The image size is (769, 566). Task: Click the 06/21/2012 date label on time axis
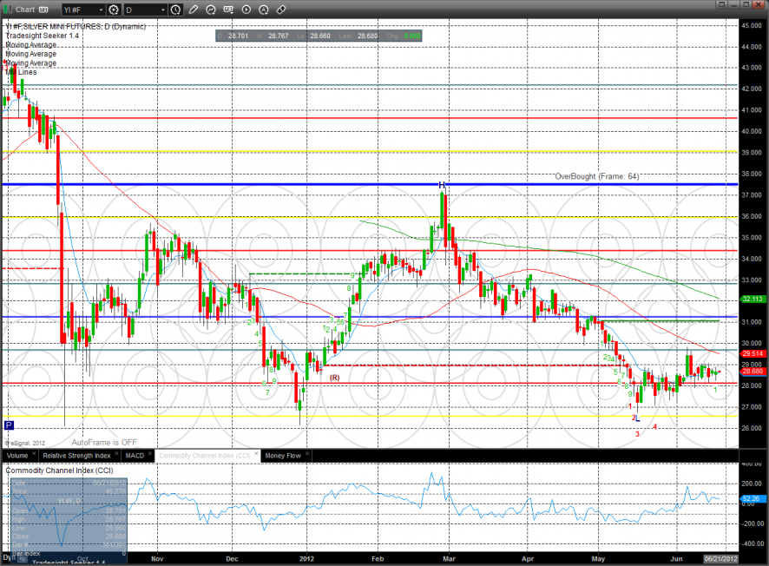click(720, 560)
